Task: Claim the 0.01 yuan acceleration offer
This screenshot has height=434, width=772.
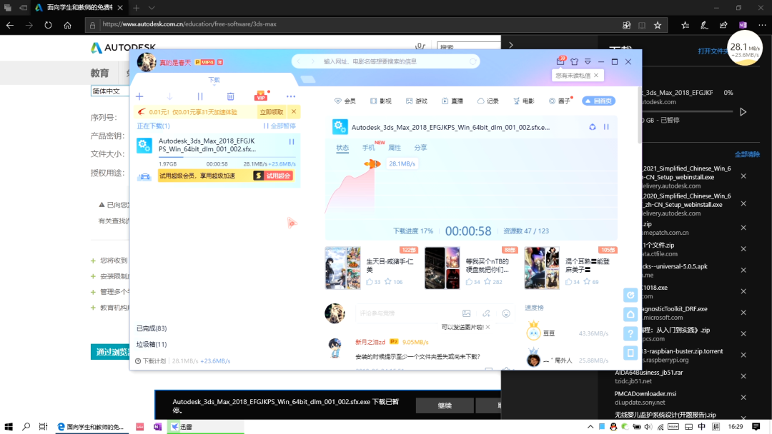Action: (272, 112)
